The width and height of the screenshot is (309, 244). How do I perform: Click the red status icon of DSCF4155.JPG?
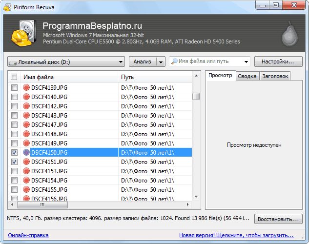[x=26, y=189]
